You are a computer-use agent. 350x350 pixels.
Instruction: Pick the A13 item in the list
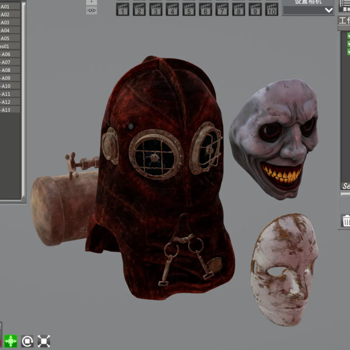pos(10,110)
